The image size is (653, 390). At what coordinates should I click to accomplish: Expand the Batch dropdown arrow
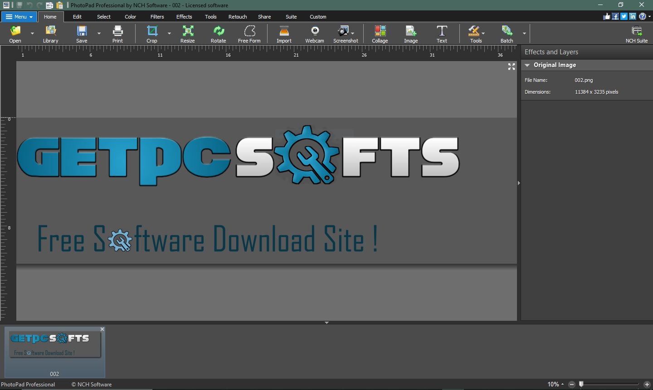[524, 33]
